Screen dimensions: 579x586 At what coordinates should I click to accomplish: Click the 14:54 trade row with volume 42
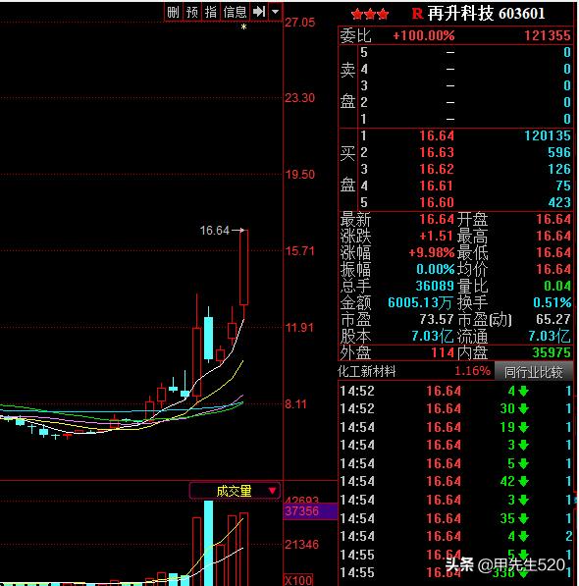tap(455, 481)
